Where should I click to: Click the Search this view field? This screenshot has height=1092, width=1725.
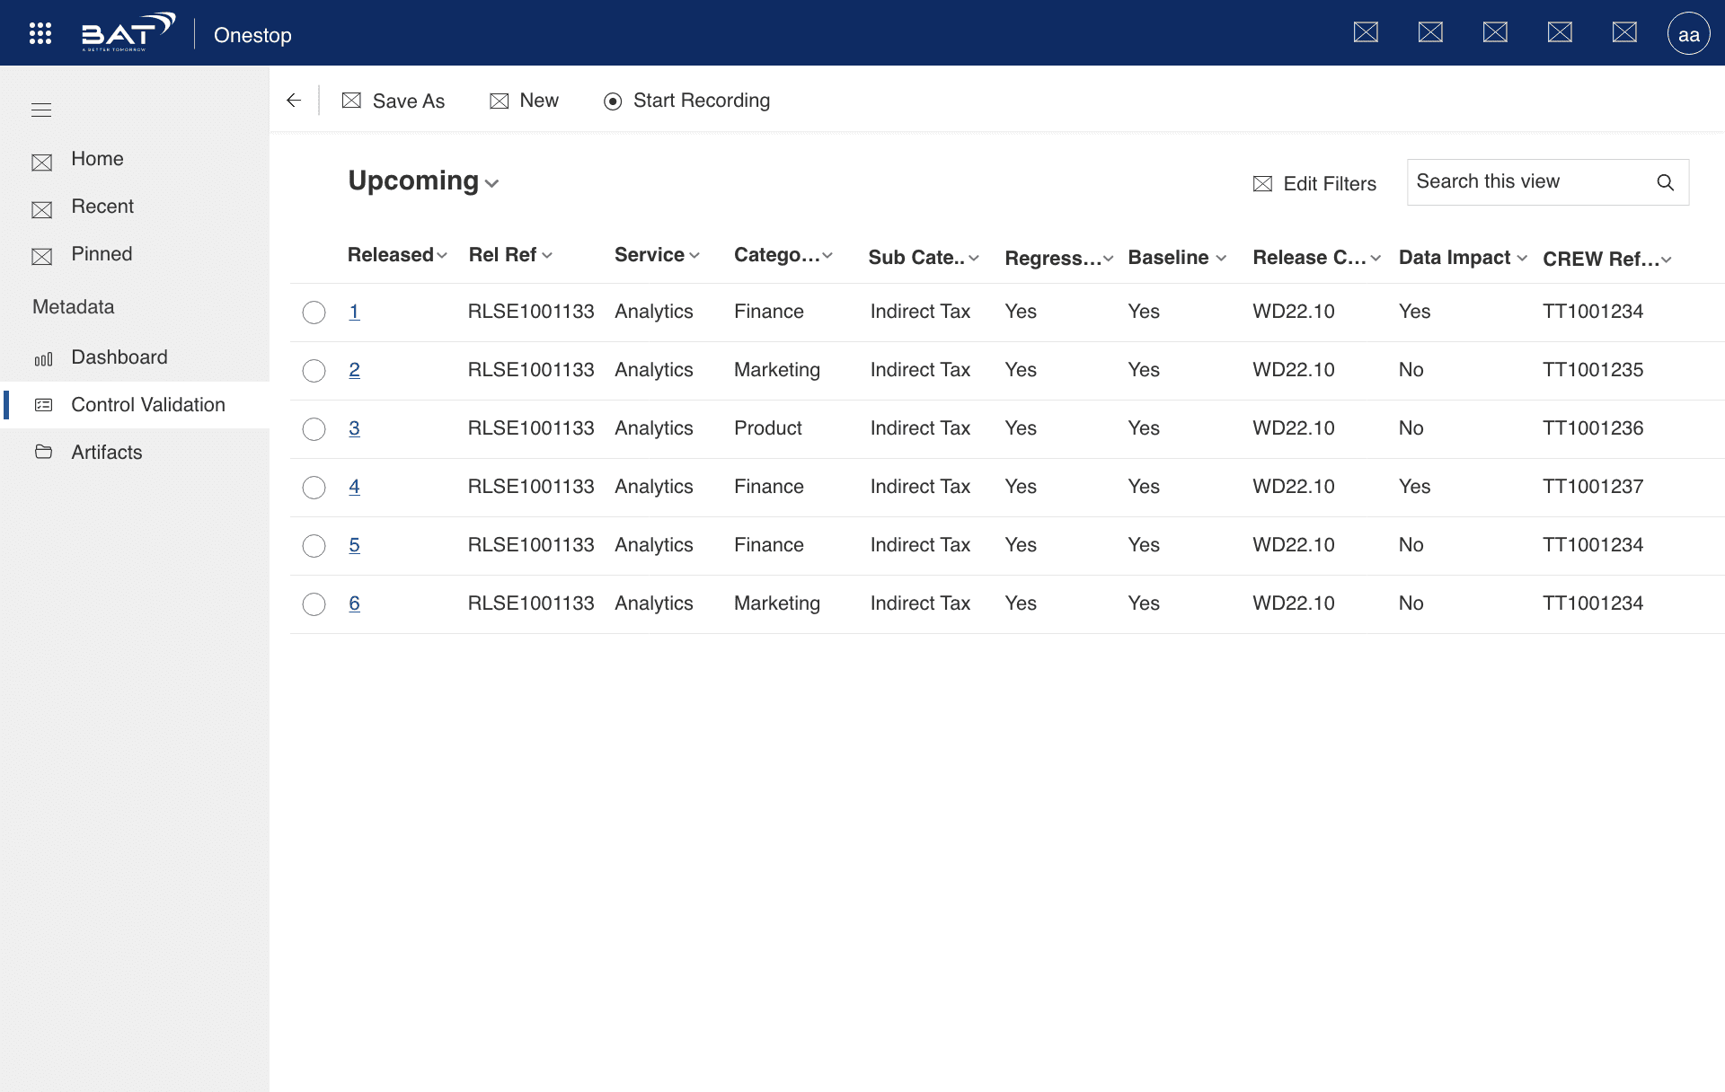pos(1527,182)
